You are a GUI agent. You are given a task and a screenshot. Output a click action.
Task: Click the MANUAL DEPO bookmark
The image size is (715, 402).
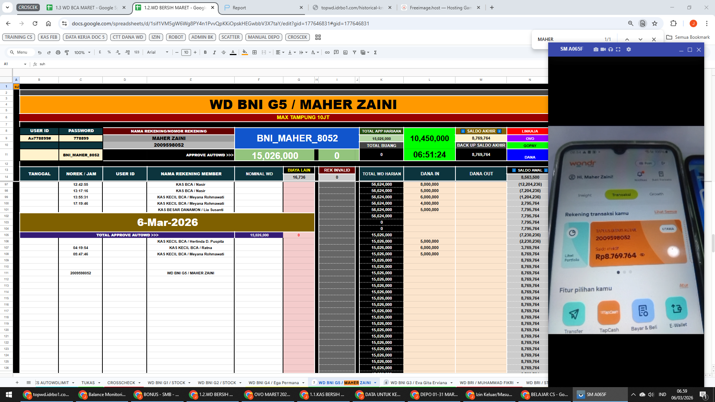point(264,37)
